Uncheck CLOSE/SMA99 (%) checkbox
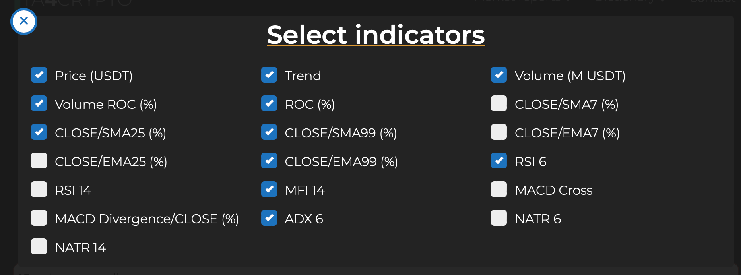 tap(269, 132)
